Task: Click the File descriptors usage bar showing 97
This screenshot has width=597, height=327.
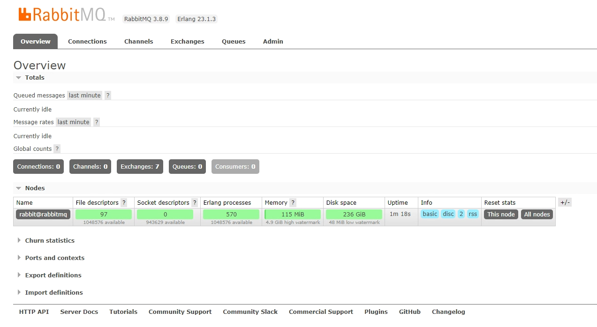Action: tap(104, 214)
